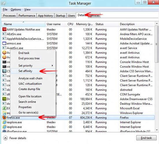Click the 180,984 K memory value
The width and height of the screenshot is (159, 144).
(x=86, y=99)
